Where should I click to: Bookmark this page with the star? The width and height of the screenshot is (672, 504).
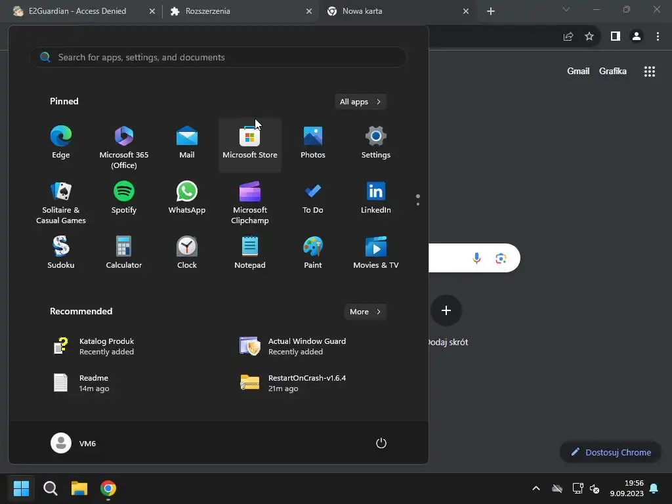[589, 37]
